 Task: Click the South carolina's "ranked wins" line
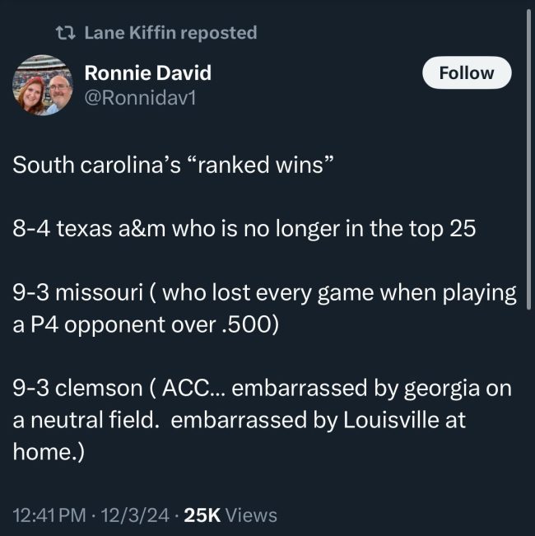173,164
